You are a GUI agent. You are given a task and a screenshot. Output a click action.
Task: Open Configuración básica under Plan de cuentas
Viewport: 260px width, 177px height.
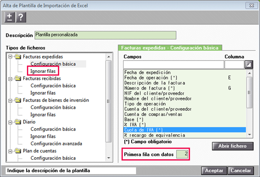point(53,158)
